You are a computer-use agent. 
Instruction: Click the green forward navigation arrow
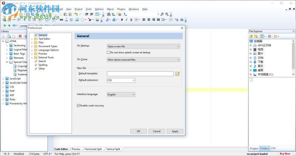9,25
